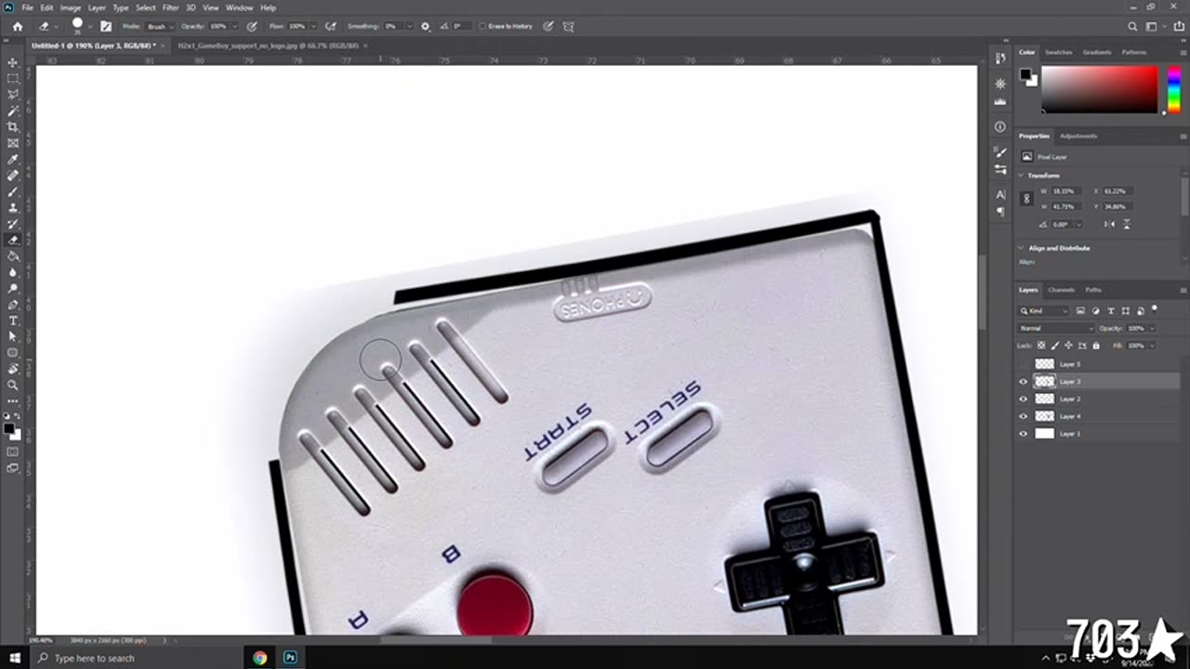Select the Paint Bucket tool
1190x669 pixels.
pyautogui.click(x=13, y=256)
